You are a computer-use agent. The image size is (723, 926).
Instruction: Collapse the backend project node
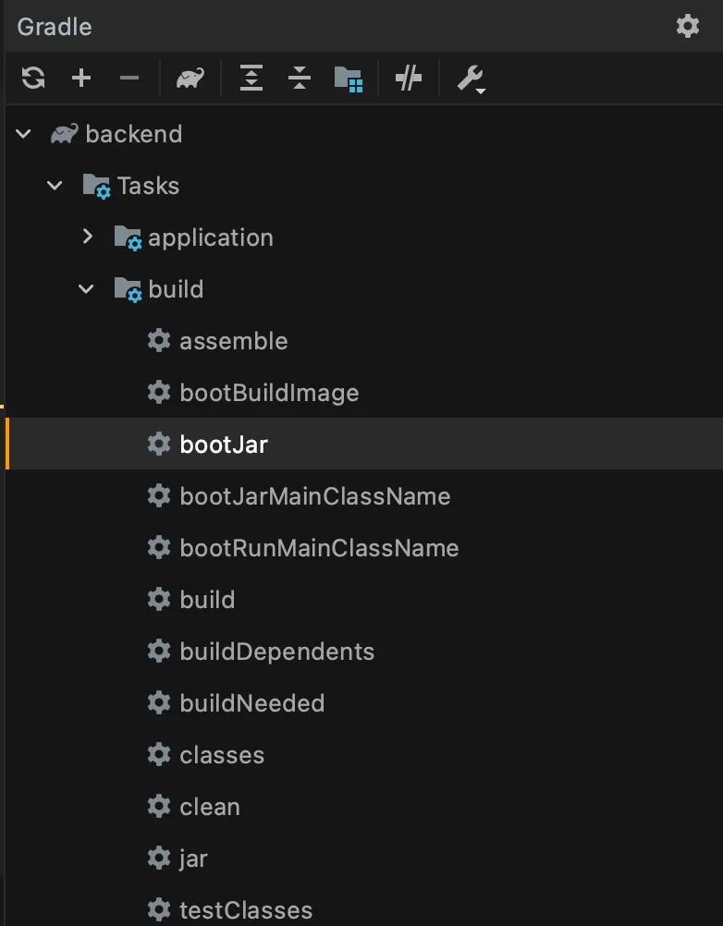coord(24,134)
